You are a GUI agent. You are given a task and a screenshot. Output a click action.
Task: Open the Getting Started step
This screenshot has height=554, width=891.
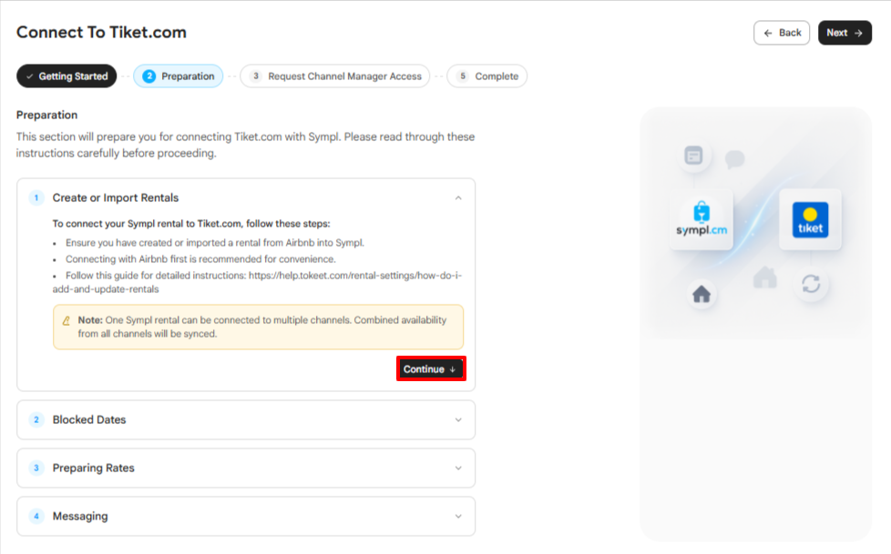(67, 76)
